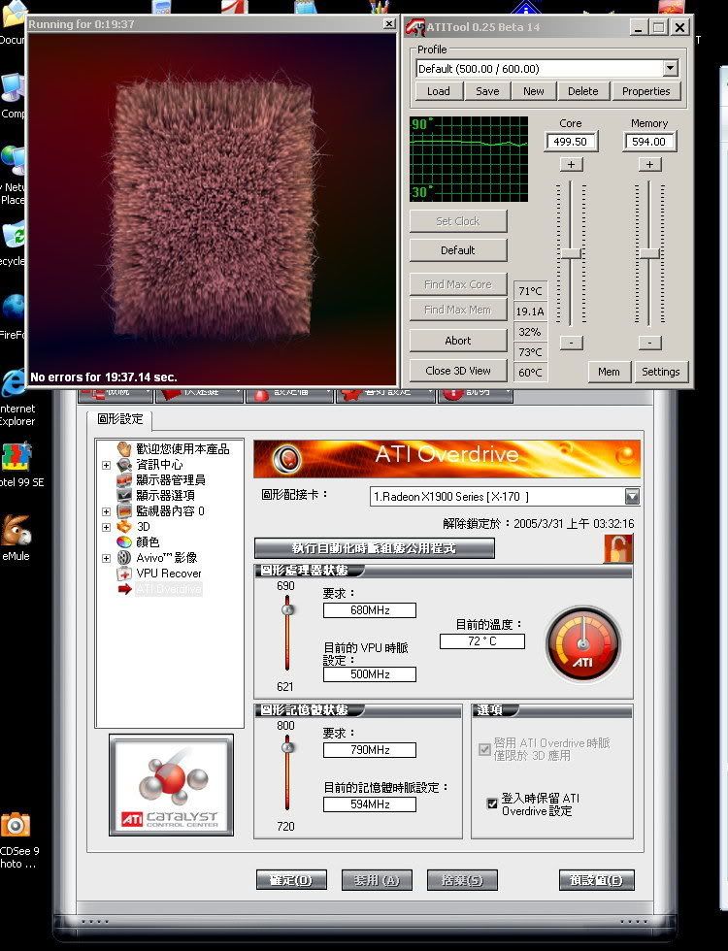Open 顯示器管理員 via its tree icon
The height and width of the screenshot is (951, 728).
click(124, 479)
